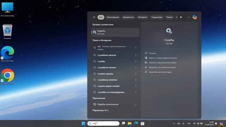Choose Перейти к расположению файла
The height and width of the screenshot is (127, 226).
(162, 63)
